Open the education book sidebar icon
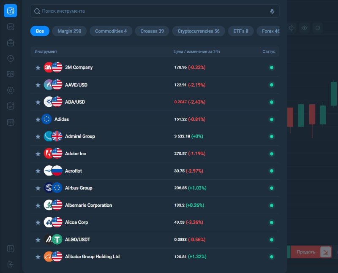 pos(11,74)
